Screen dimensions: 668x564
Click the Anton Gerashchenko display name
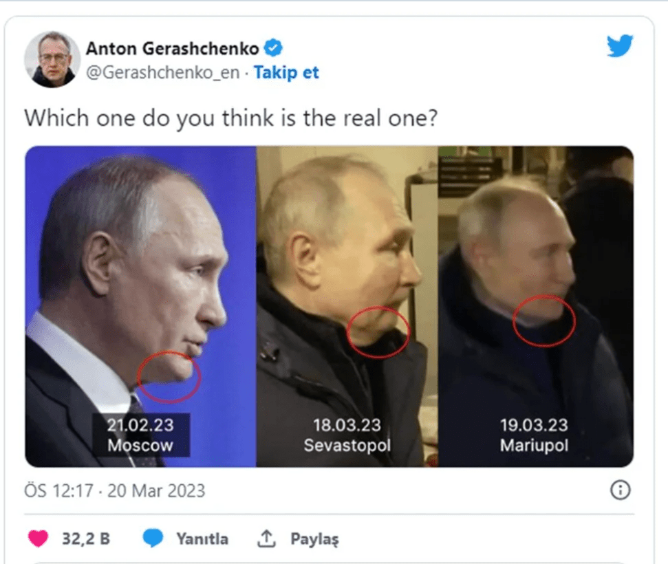pos(173,49)
